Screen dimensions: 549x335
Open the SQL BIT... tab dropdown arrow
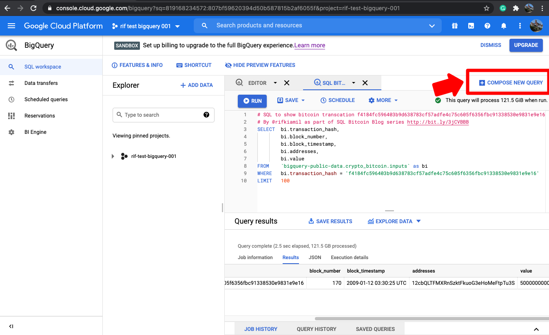pos(354,83)
